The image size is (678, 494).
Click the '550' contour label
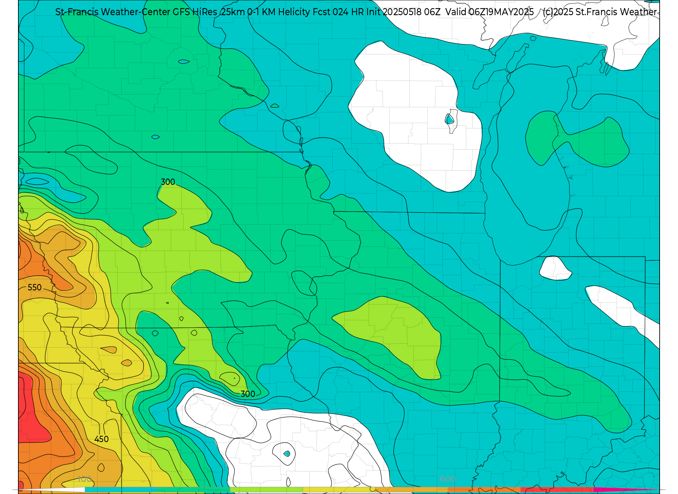tap(35, 288)
